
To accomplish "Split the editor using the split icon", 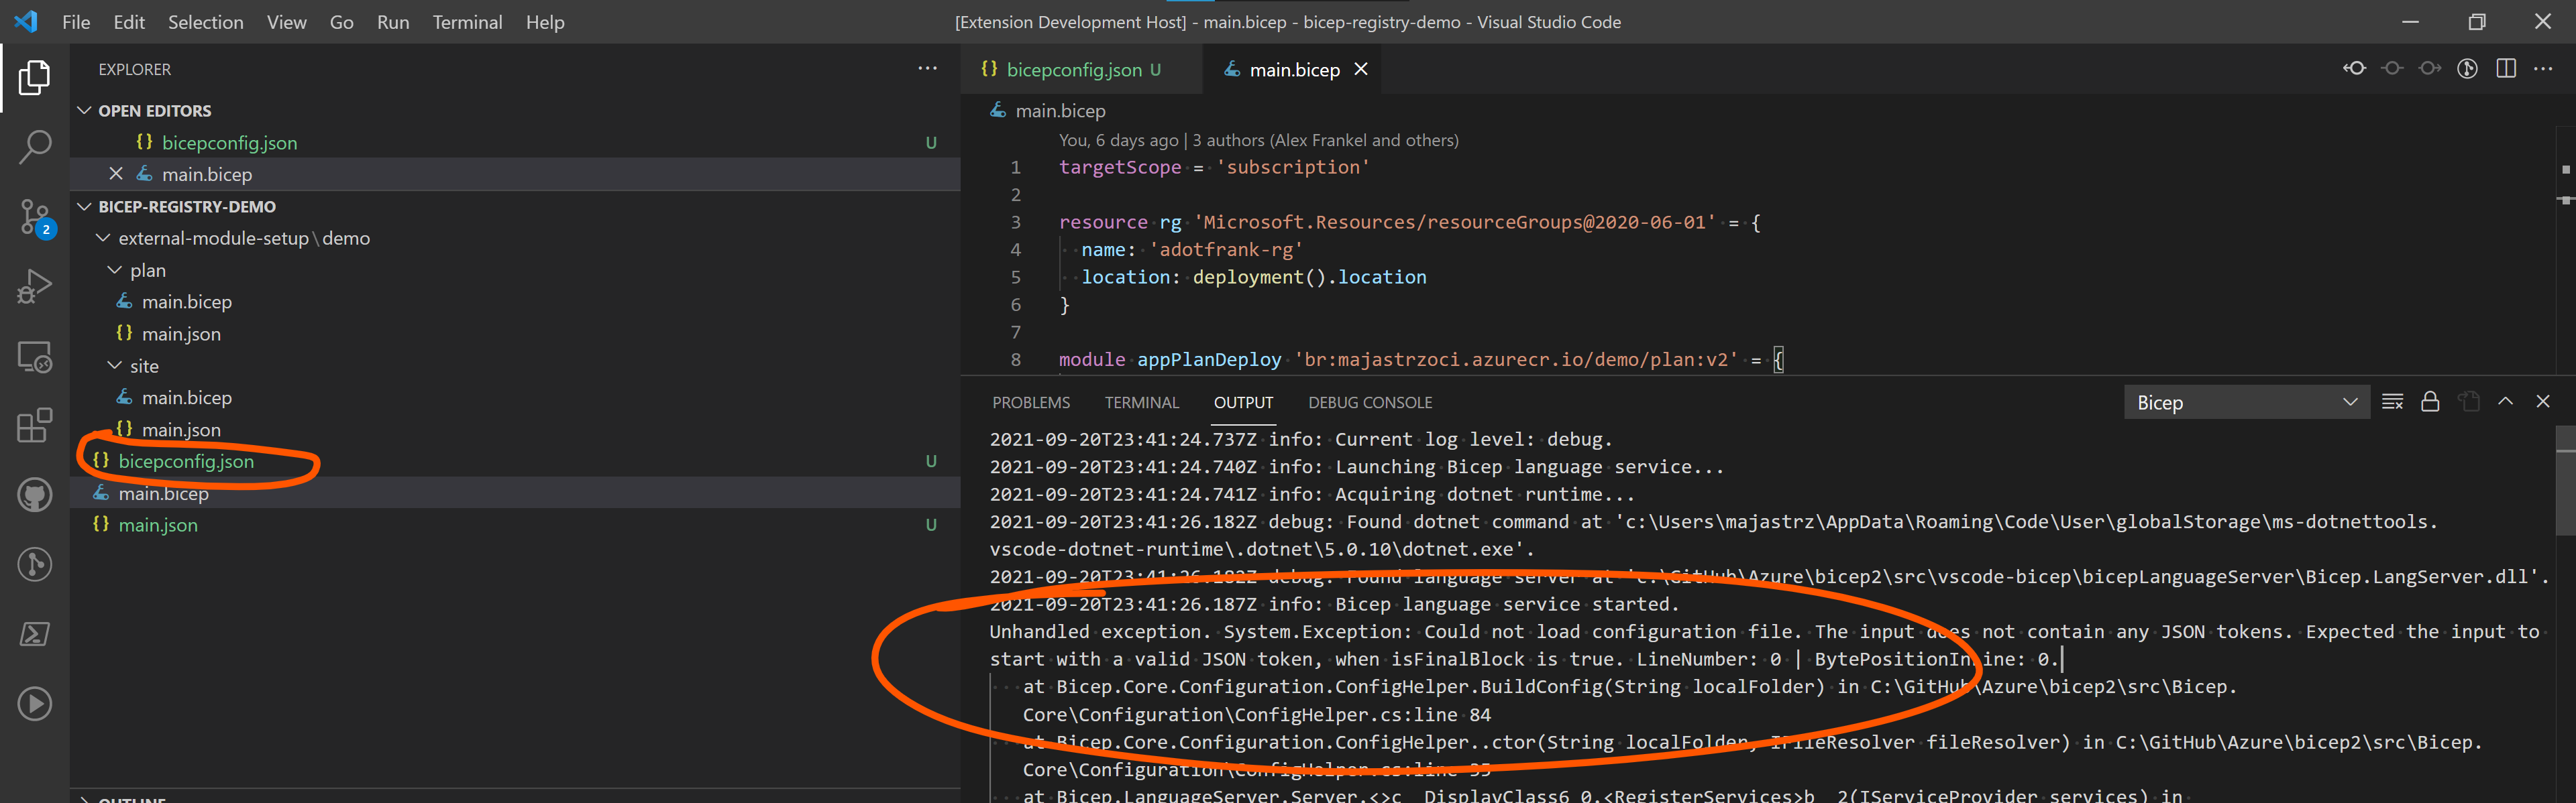I will click(2506, 68).
